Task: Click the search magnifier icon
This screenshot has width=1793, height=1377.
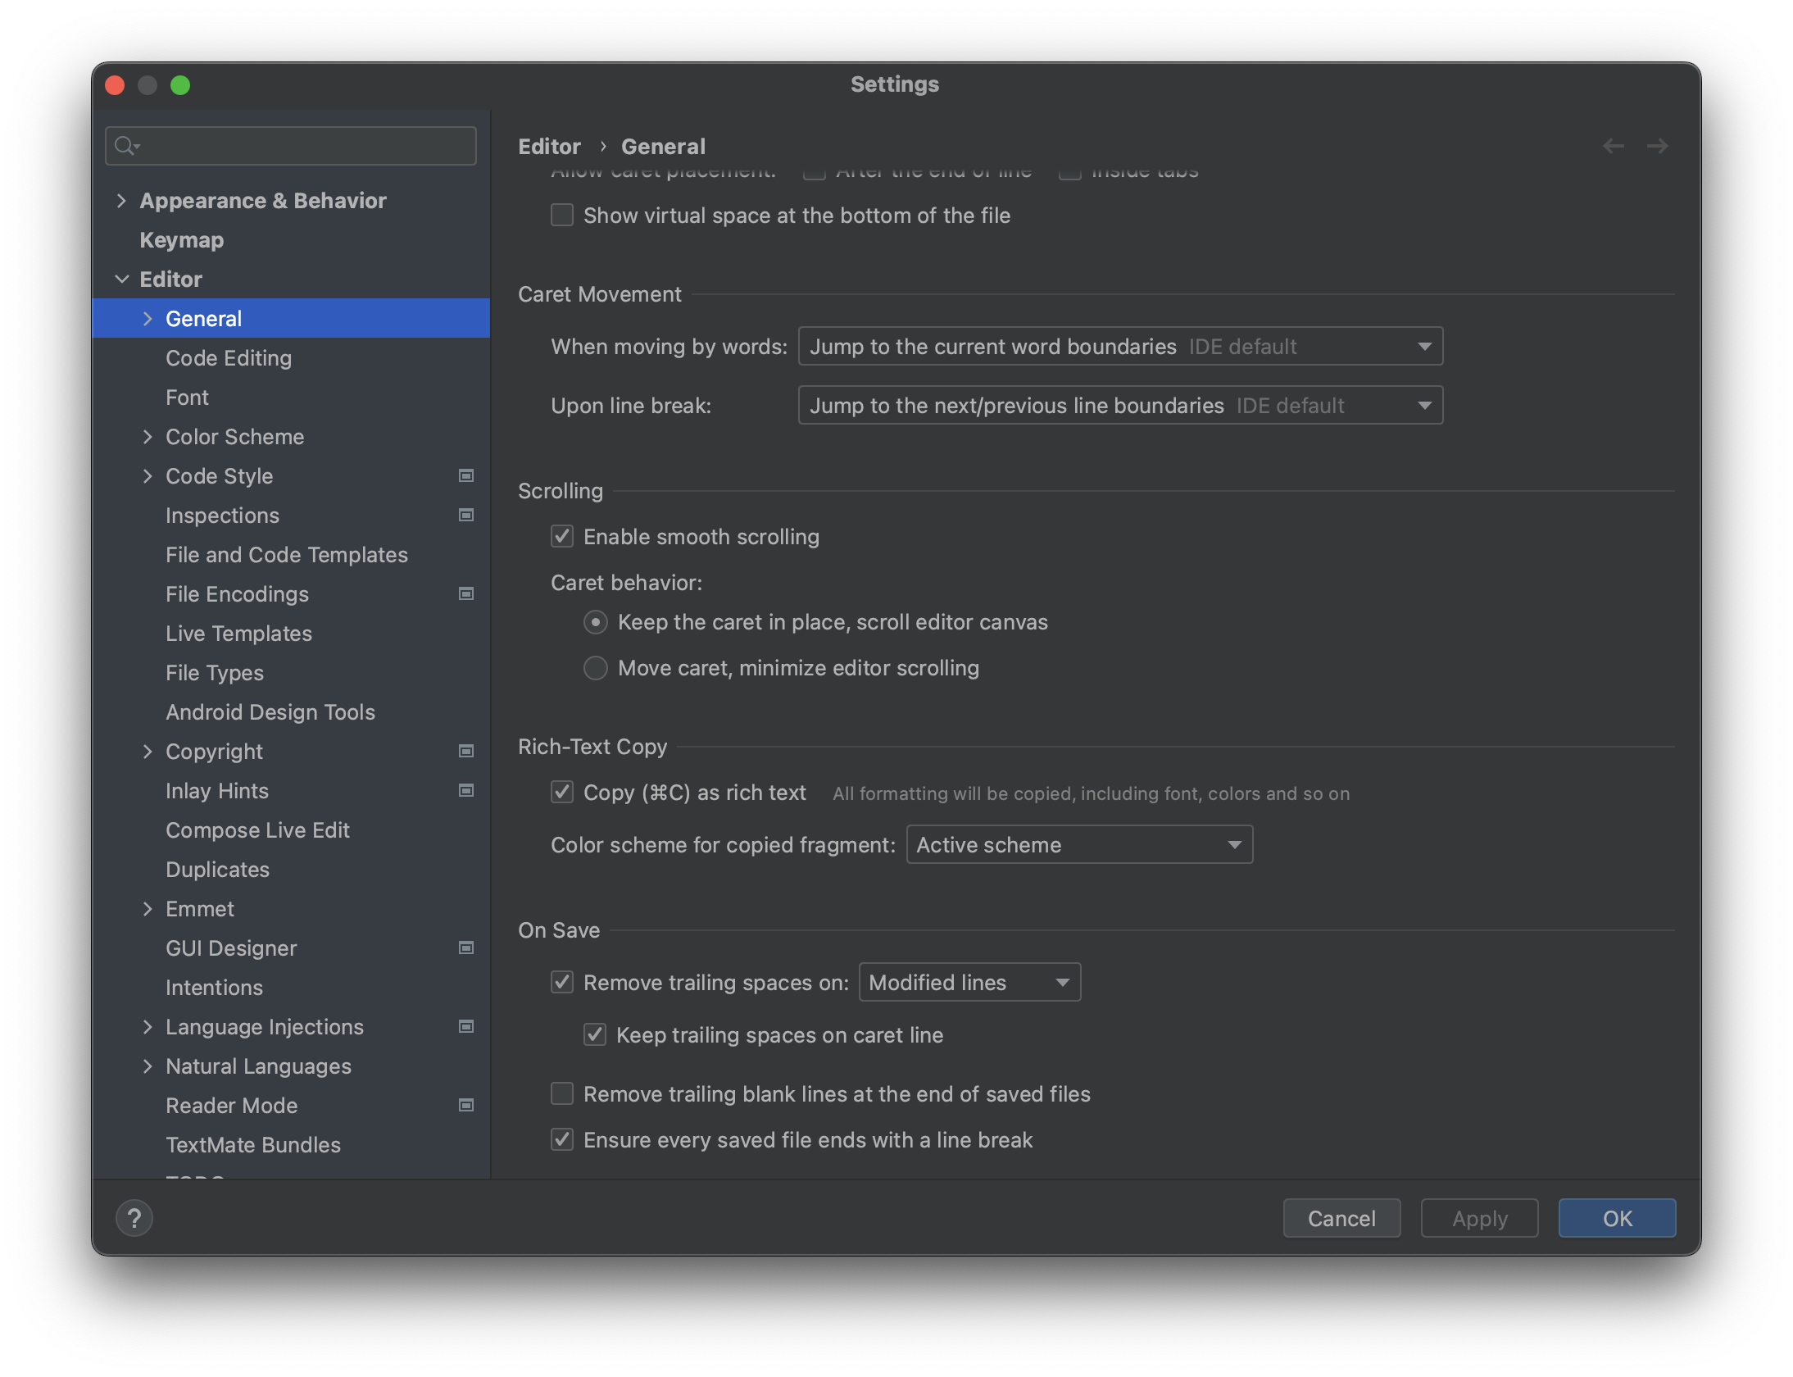Action: coord(125,146)
